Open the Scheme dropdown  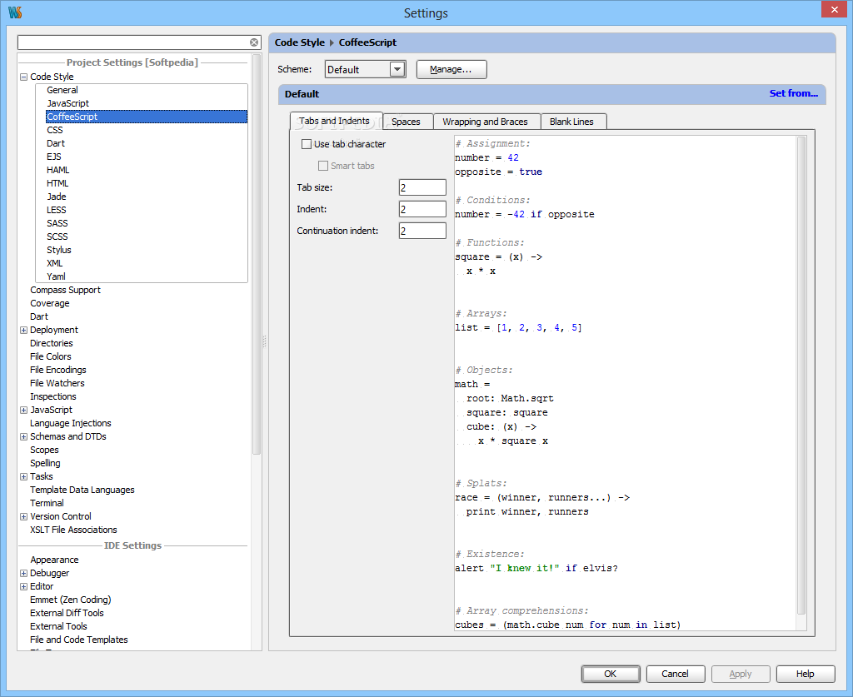397,70
